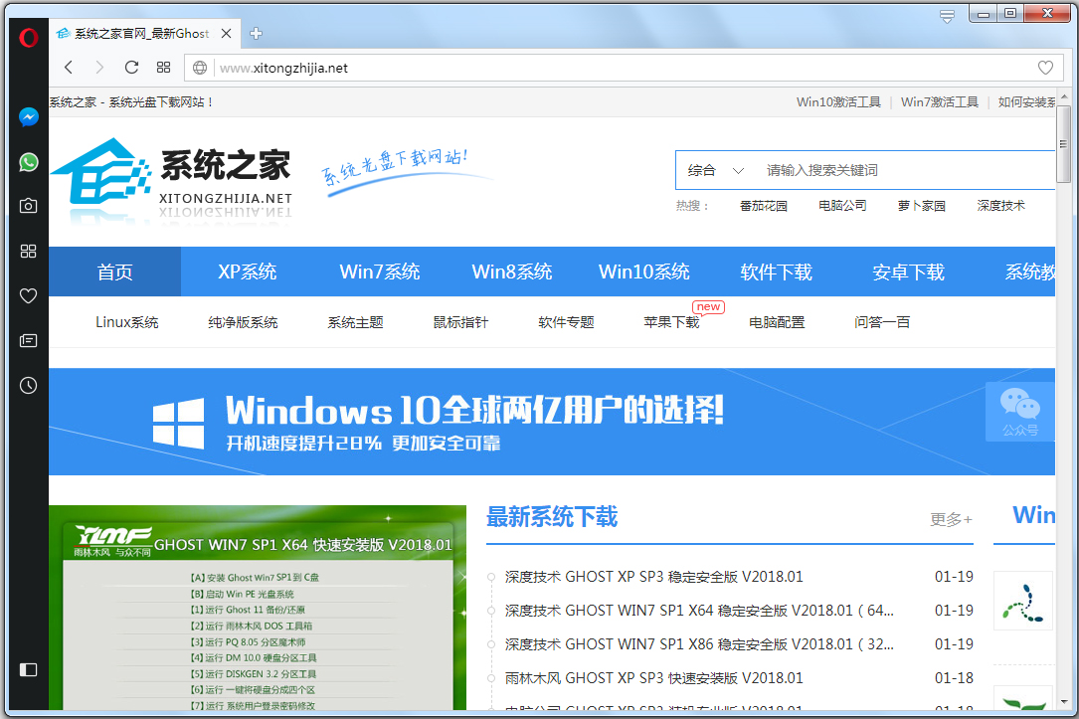This screenshot has width=1079, height=719.
Task: Open the Win8系统 navigation menu
Action: coord(512,271)
